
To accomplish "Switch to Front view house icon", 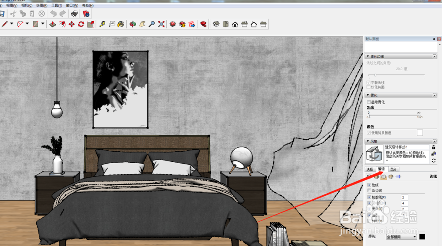I will coord(235,24).
